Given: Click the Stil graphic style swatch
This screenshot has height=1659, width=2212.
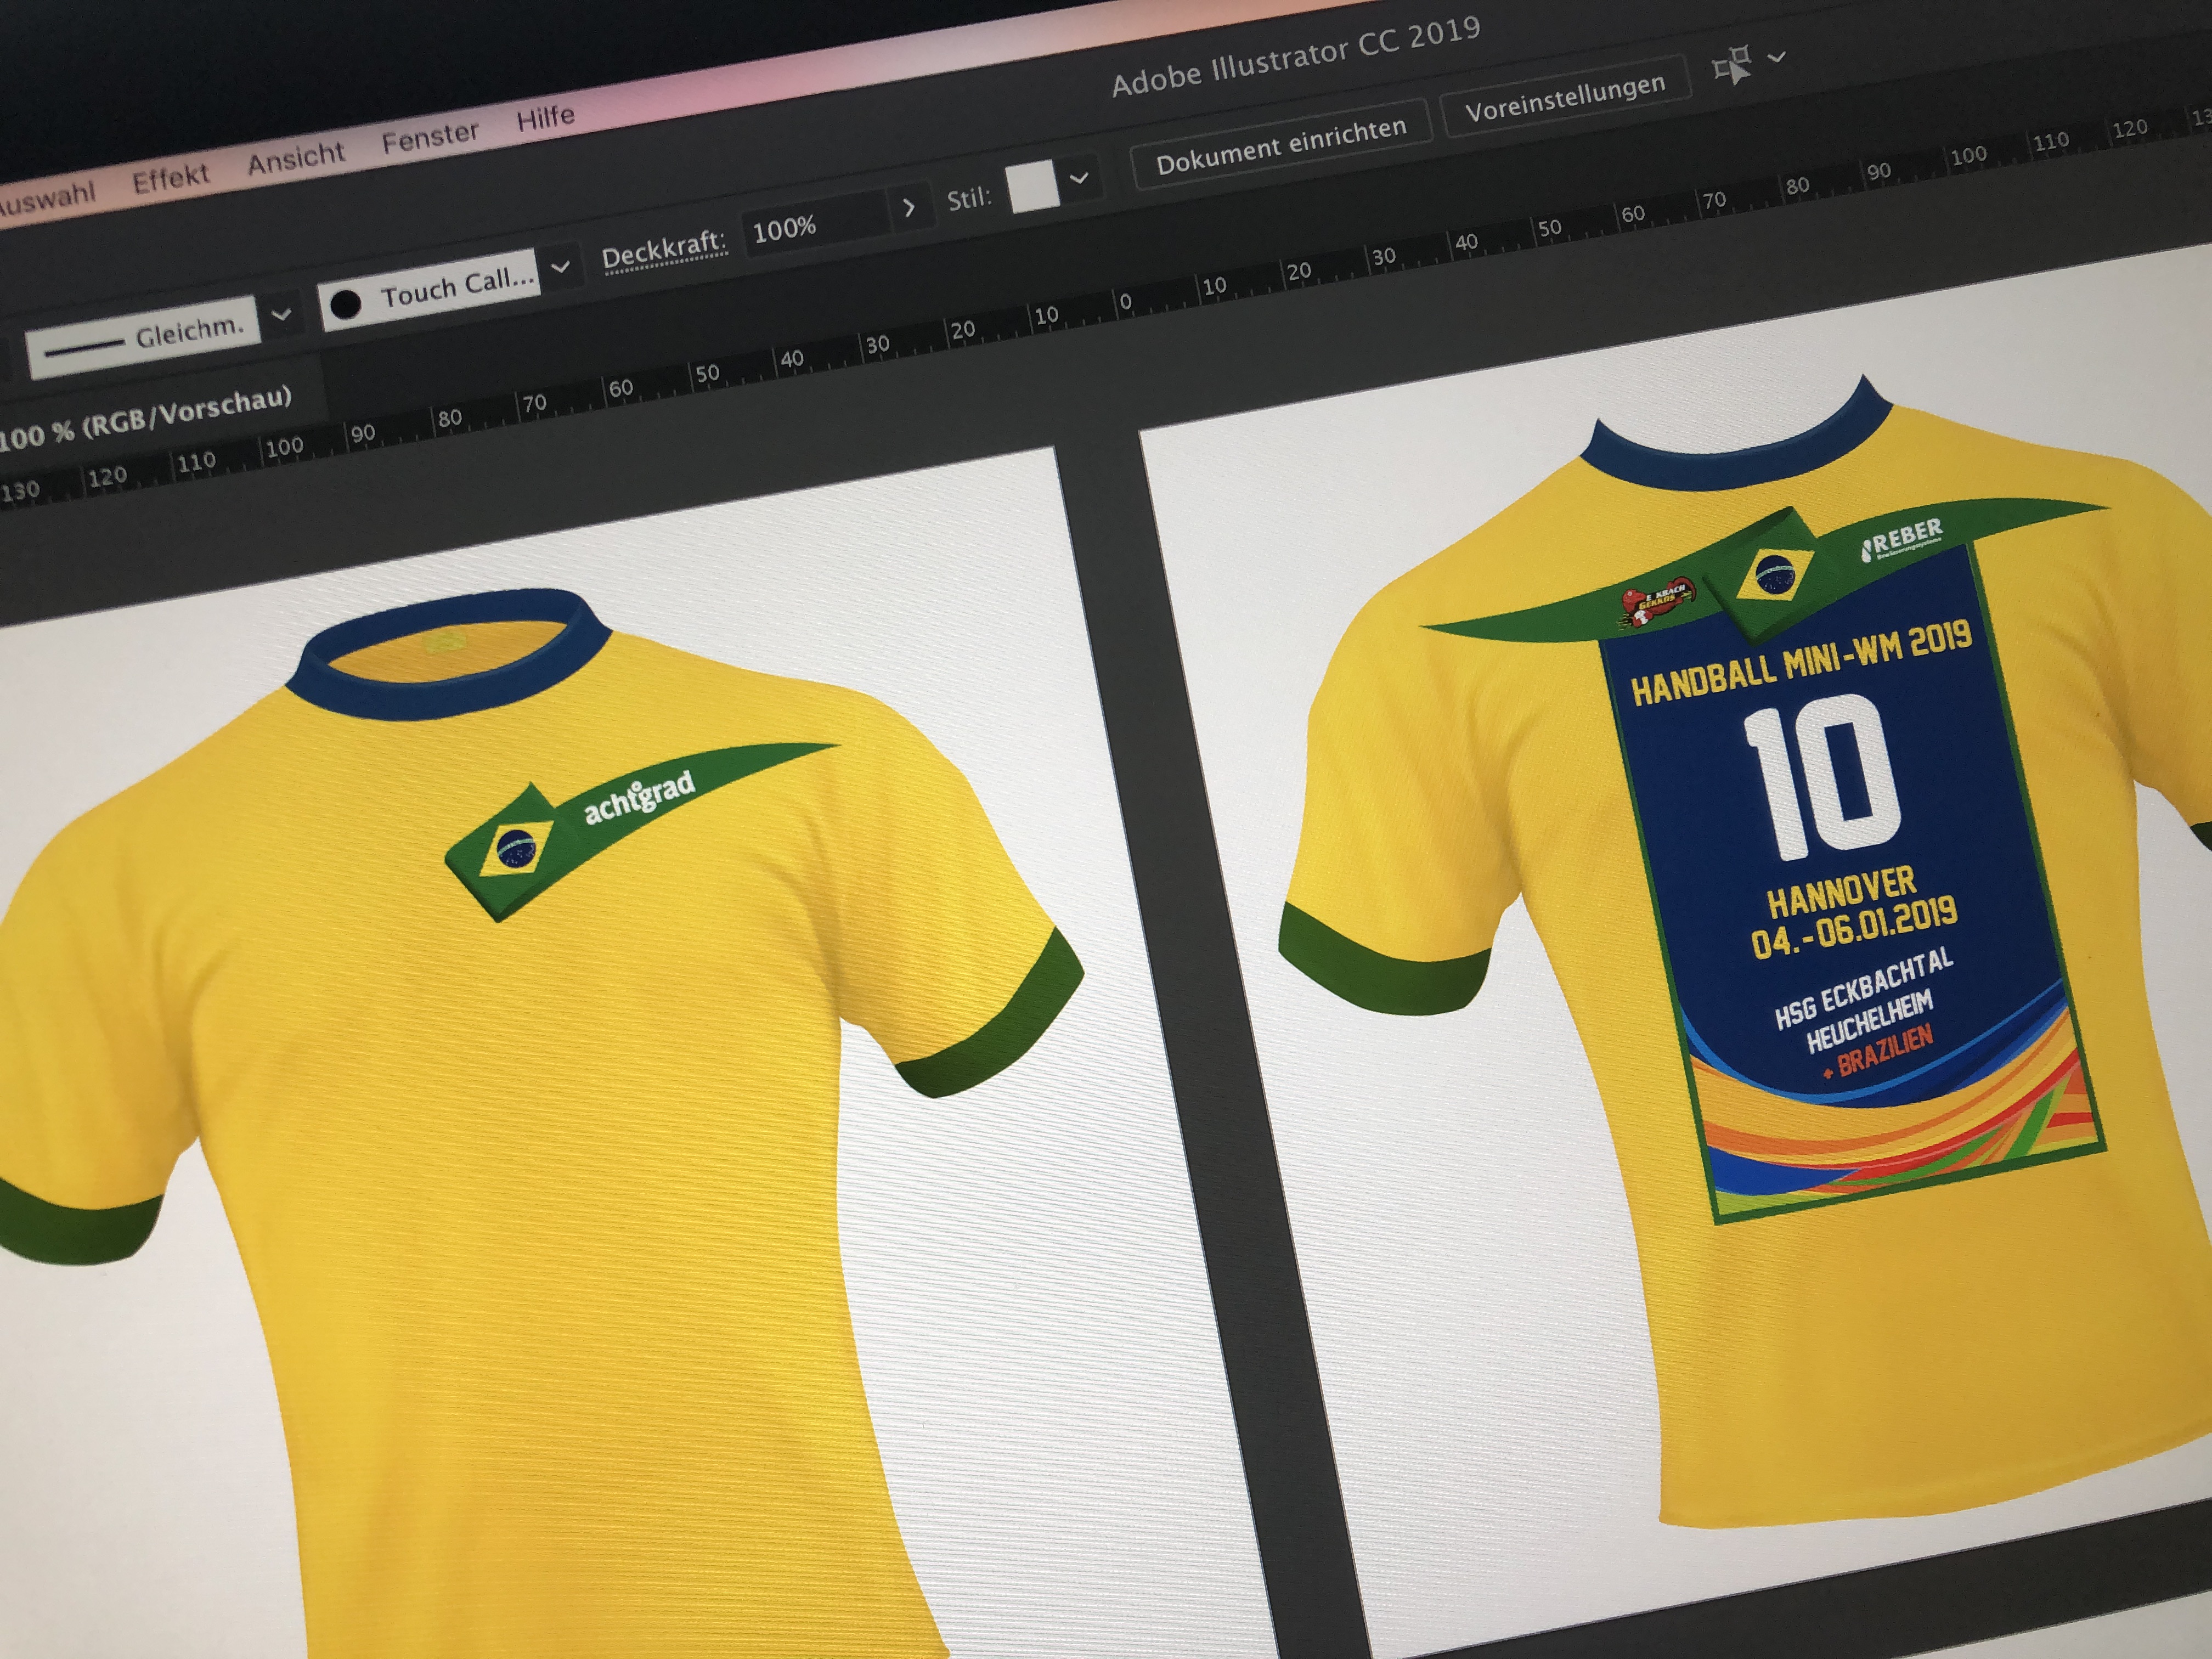Looking at the screenshot, I should pos(1033,186).
